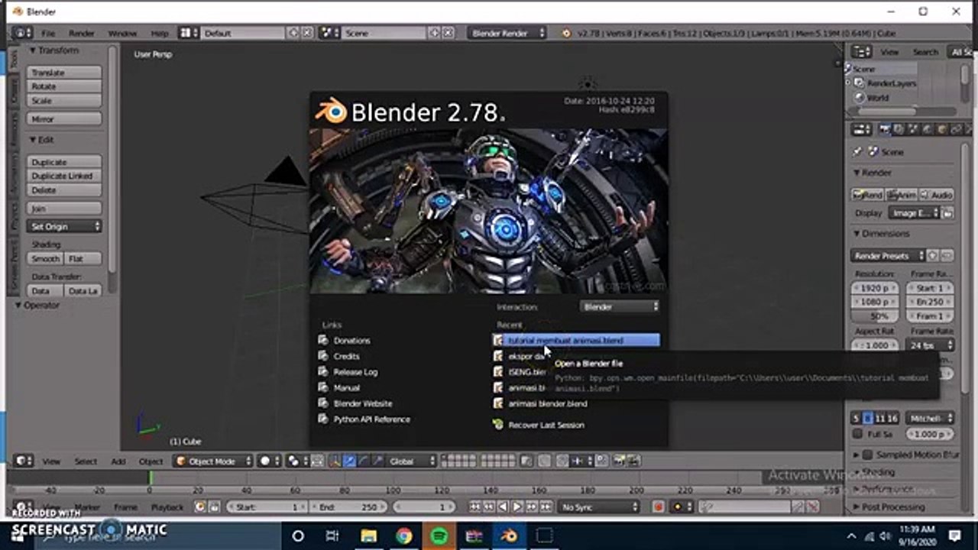Open Spotify from the taskbar
This screenshot has width=978, height=550.
click(439, 536)
